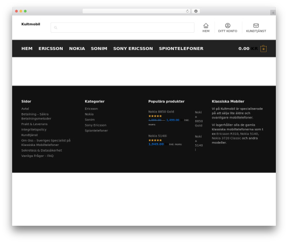The width and height of the screenshot is (288, 243).
Task: Click the five-star rating for Nokia 5140i
Action: 155,140
